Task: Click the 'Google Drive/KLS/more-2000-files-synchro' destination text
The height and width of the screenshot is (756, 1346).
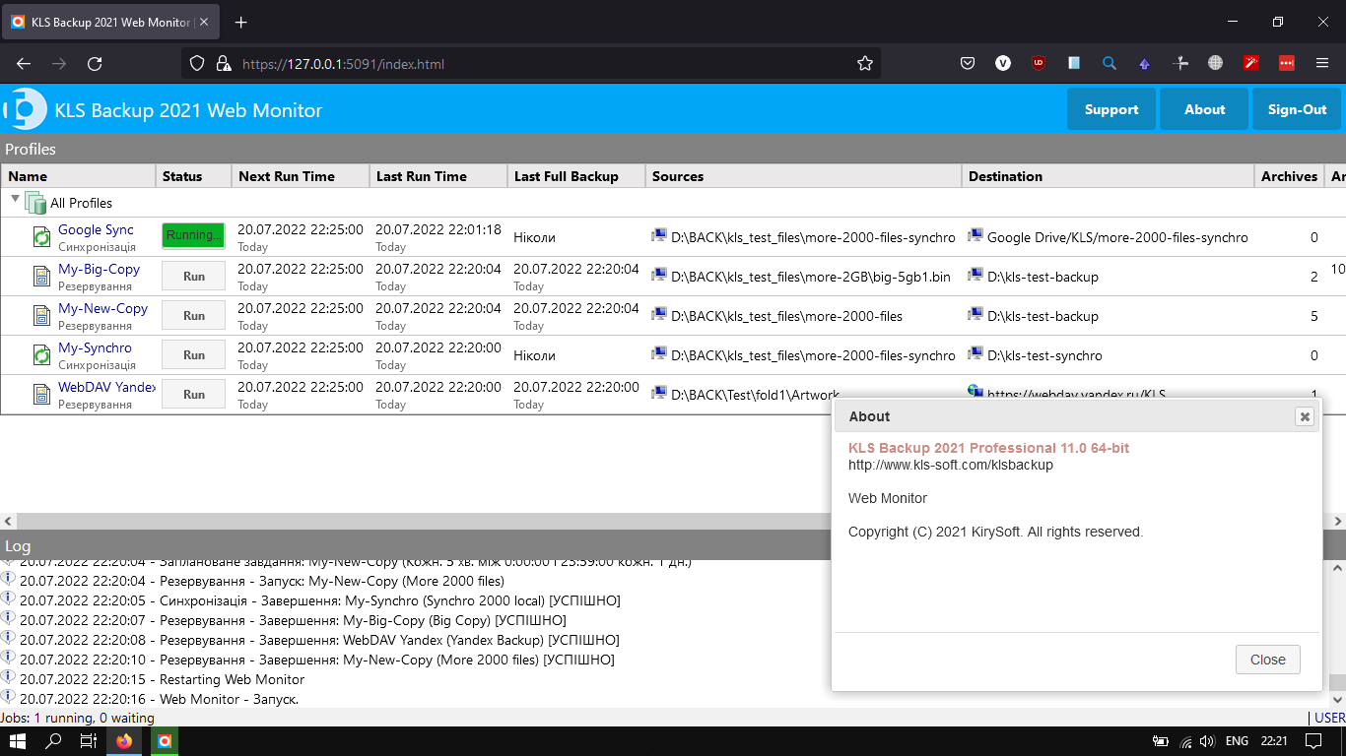Action: point(1117,237)
